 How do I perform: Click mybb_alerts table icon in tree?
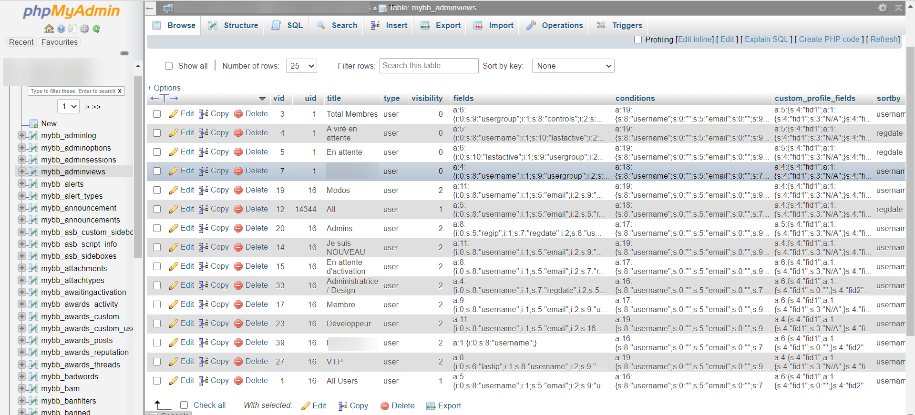[x=33, y=184]
